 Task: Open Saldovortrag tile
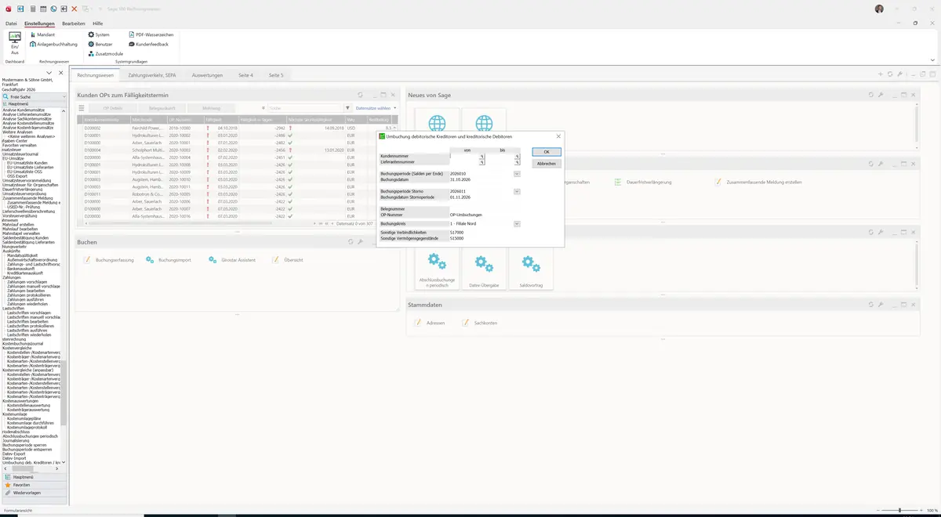tap(531, 269)
